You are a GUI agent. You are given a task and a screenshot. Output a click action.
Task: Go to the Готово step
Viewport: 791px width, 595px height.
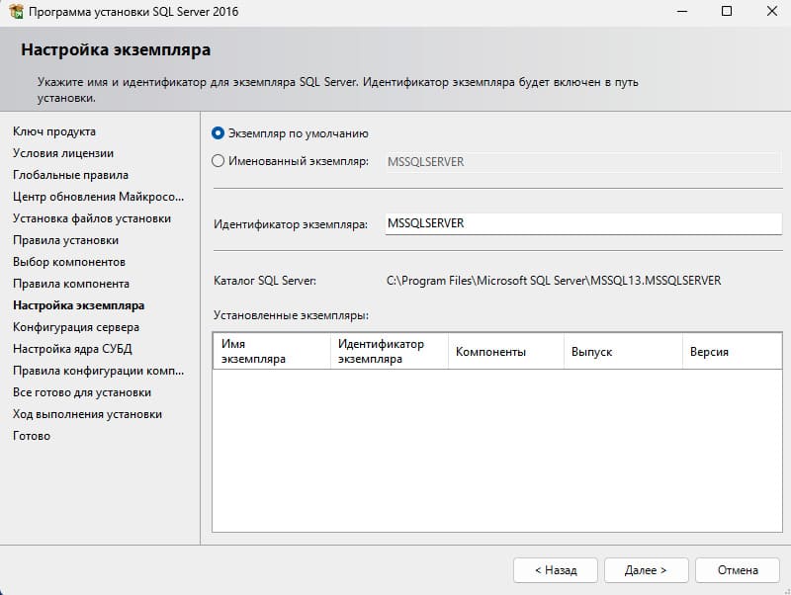[x=32, y=436]
